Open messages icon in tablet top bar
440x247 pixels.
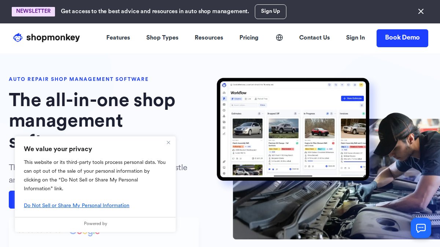348,85
